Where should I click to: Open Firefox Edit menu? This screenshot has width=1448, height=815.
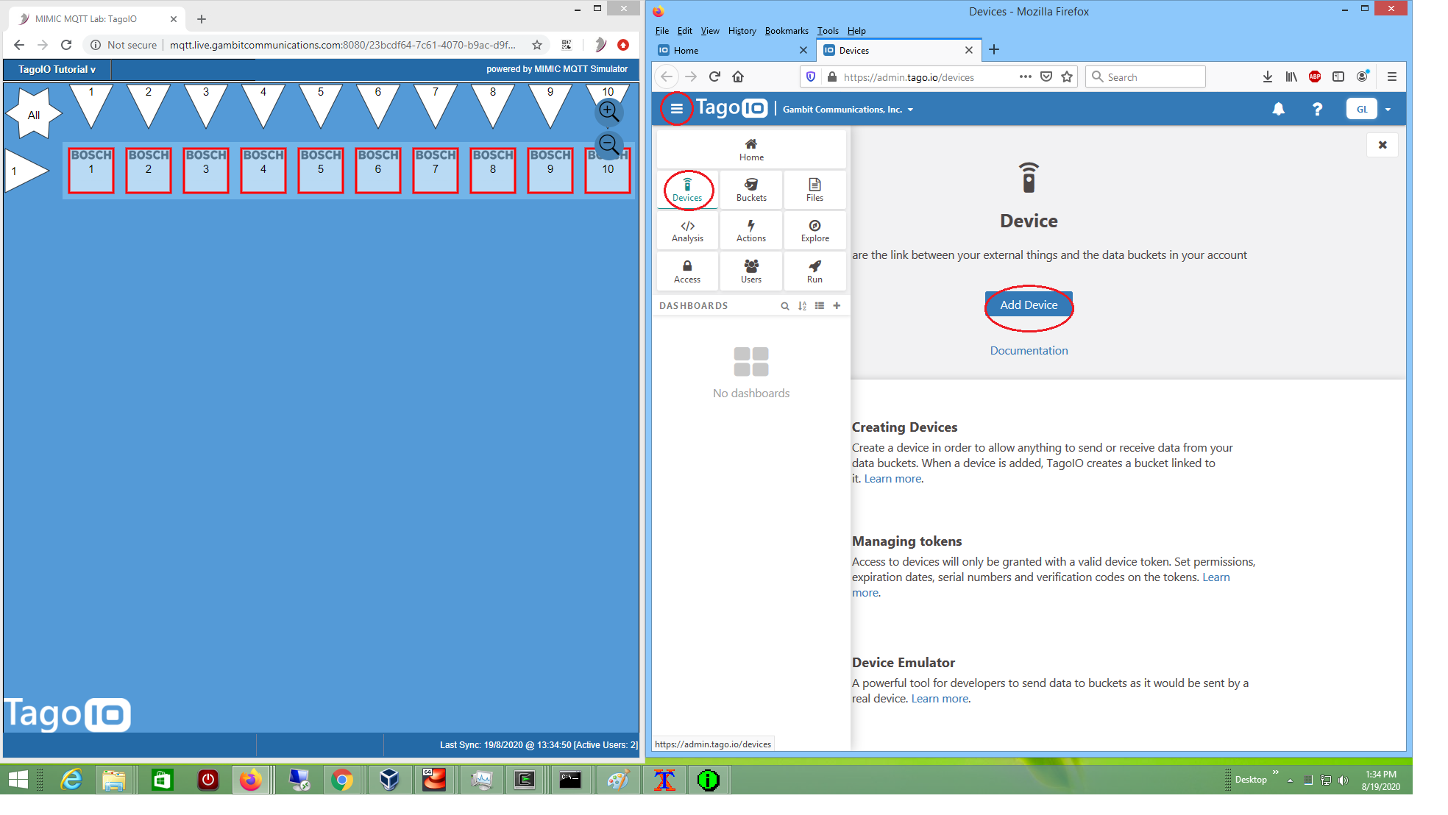click(x=685, y=31)
